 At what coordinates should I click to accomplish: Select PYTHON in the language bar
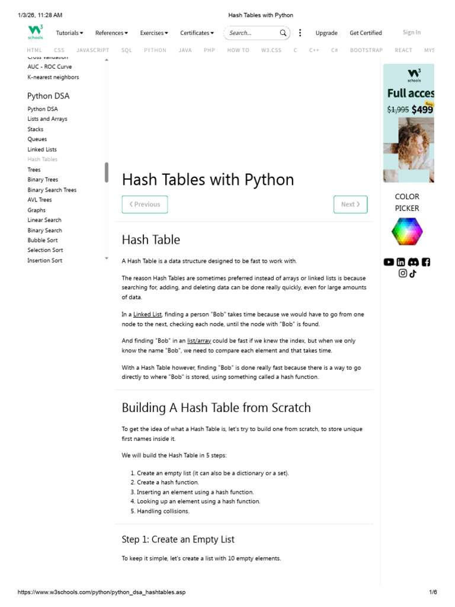pos(155,50)
